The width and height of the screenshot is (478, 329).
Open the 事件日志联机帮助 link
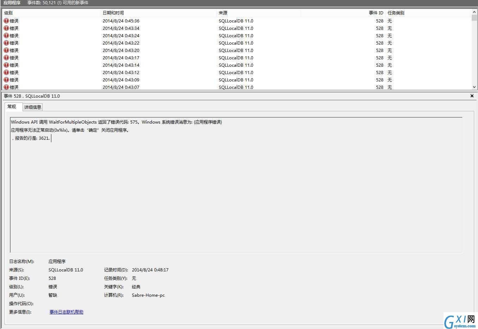66,312
